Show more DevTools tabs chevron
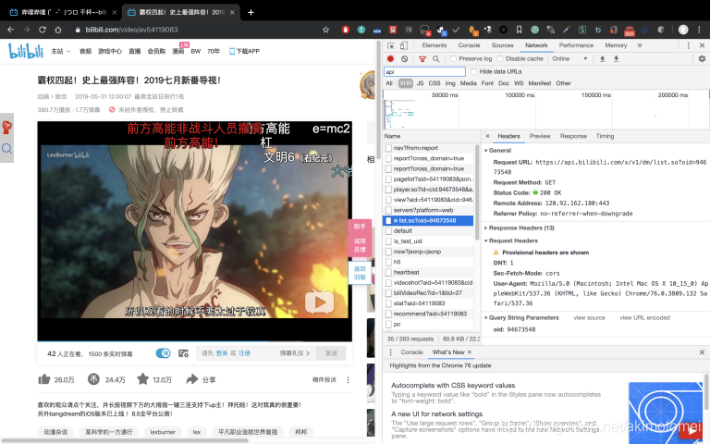Viewport: 710px width, 444px height. tap(640, 45)
